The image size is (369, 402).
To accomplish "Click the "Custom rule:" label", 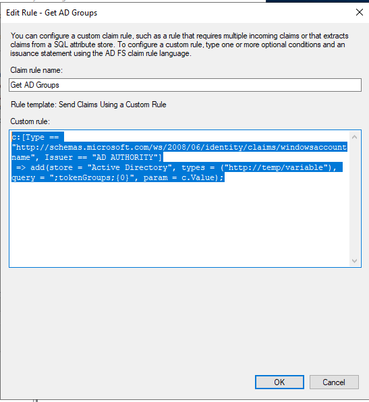I will pyautogui.click(x=30, y=121).
